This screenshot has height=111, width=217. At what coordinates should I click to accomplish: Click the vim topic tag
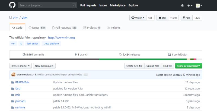pos(13,44)
